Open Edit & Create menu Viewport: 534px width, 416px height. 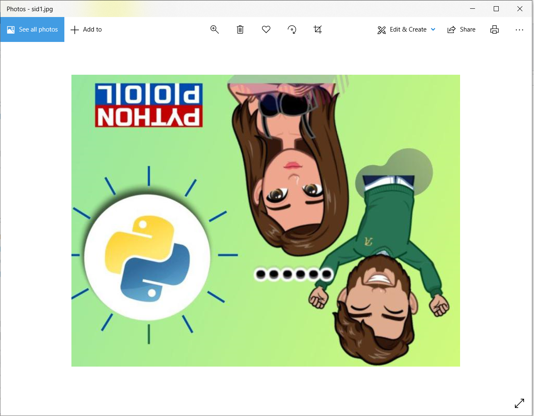coord(406,29)
